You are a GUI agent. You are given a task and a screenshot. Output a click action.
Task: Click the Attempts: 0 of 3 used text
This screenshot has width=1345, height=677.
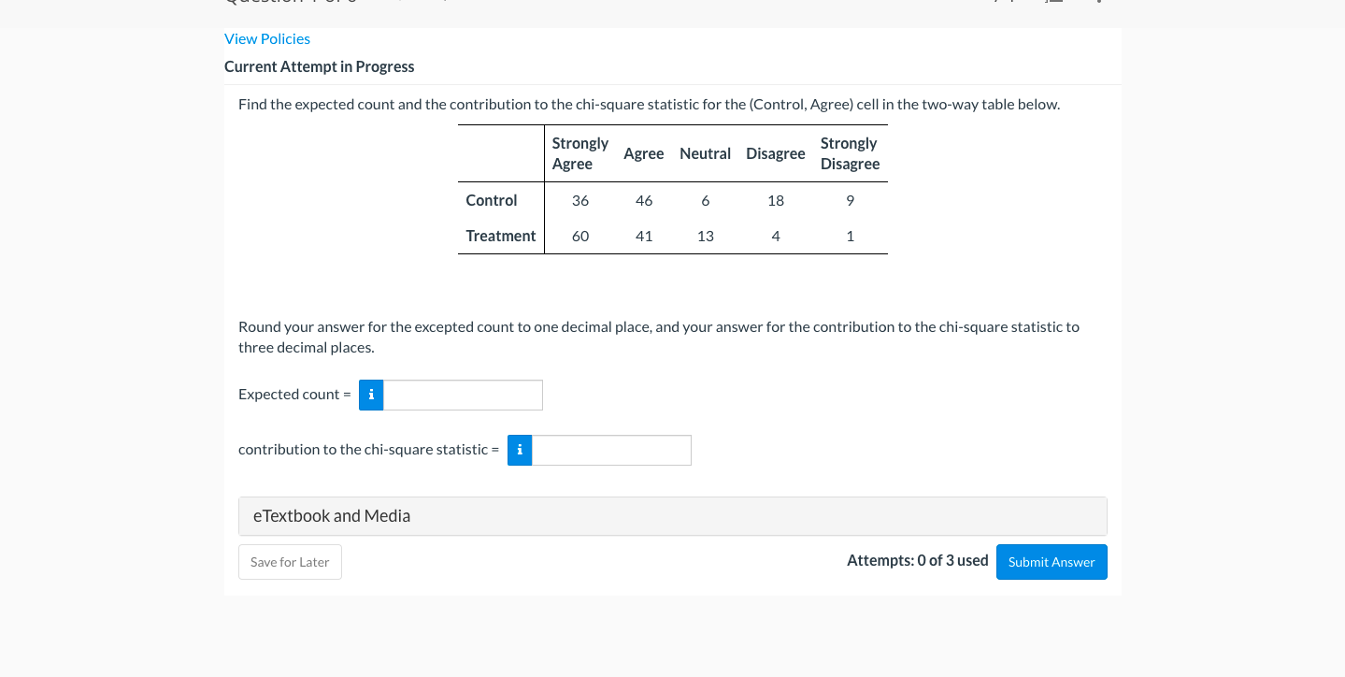(x=918, y=560)
